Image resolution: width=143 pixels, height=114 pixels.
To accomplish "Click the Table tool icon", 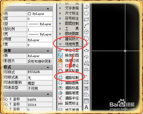I will pos(86,101).
